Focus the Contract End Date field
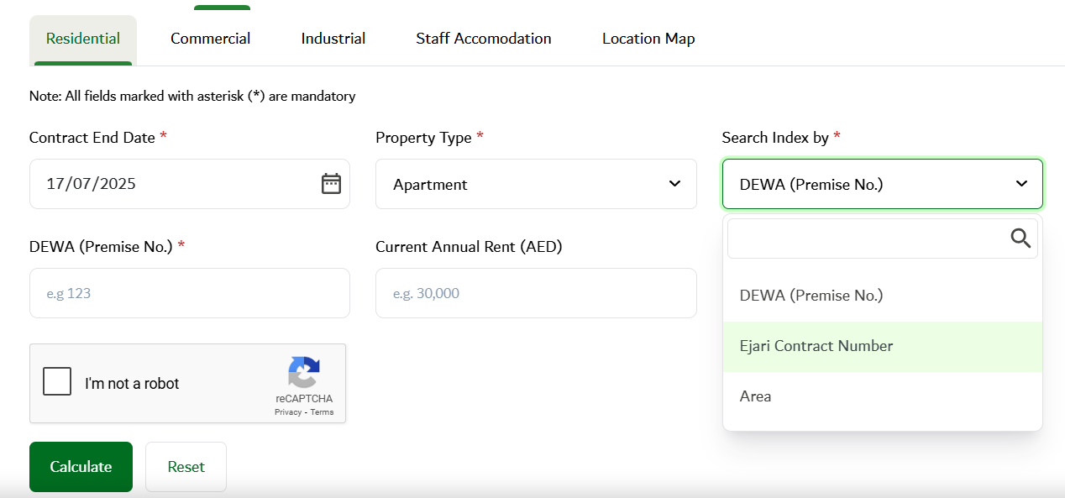Image resolution: width=1065 pixels, height=498 pixels. (190, 184)
